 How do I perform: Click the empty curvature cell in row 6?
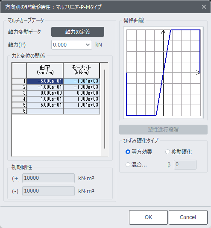(x=45, y=111)
